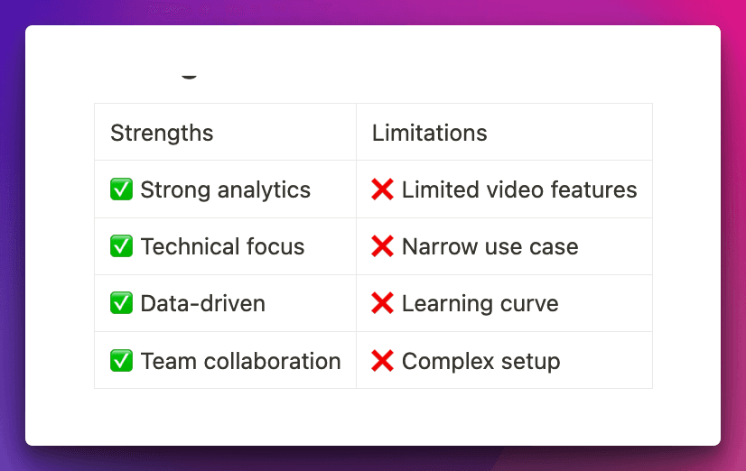Click the green checkmark beside Strong analytics
The width and height of the screenshot is (746, 471).
(x=121, y=189)
